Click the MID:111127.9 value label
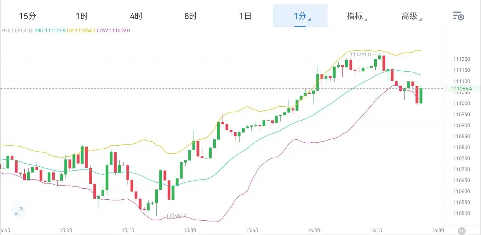Screen dimensions: 481x235 (x=50, y=31)
